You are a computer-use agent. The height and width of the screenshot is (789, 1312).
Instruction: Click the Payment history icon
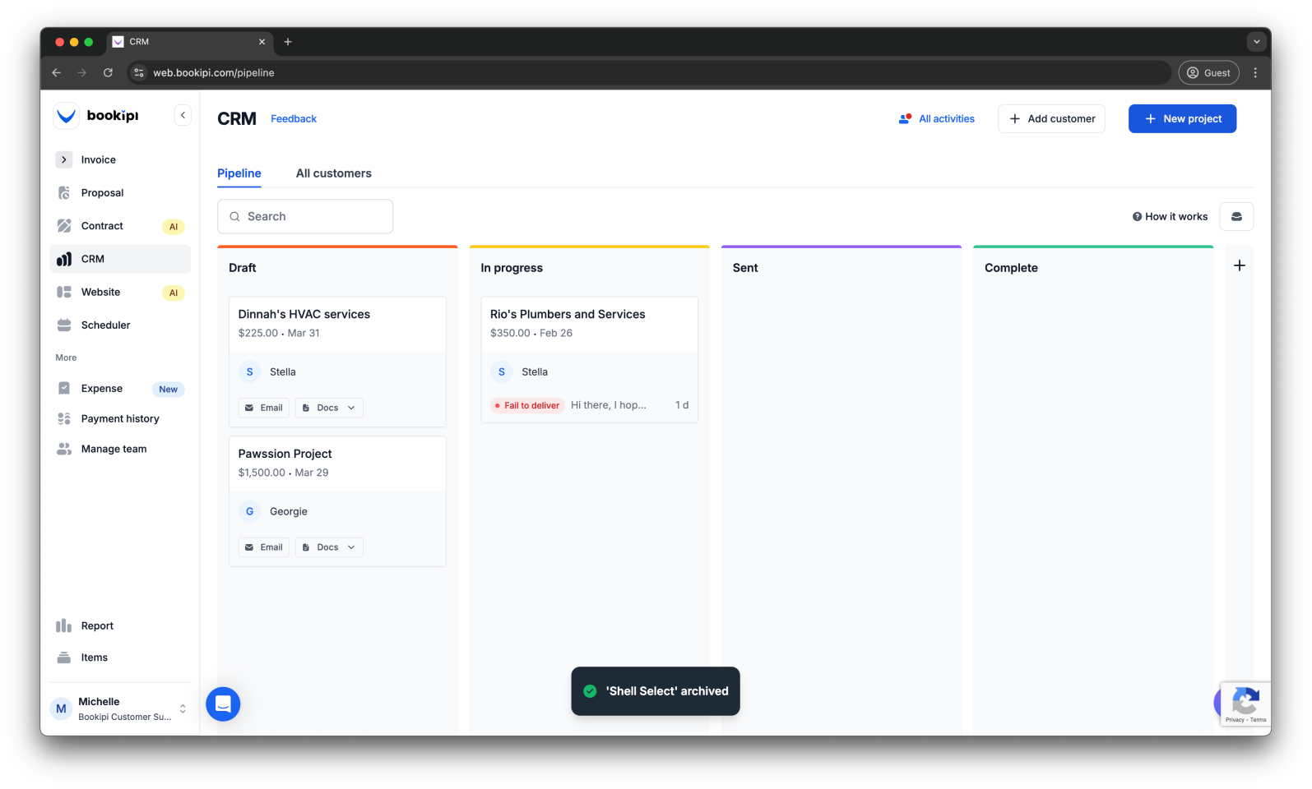64,419
